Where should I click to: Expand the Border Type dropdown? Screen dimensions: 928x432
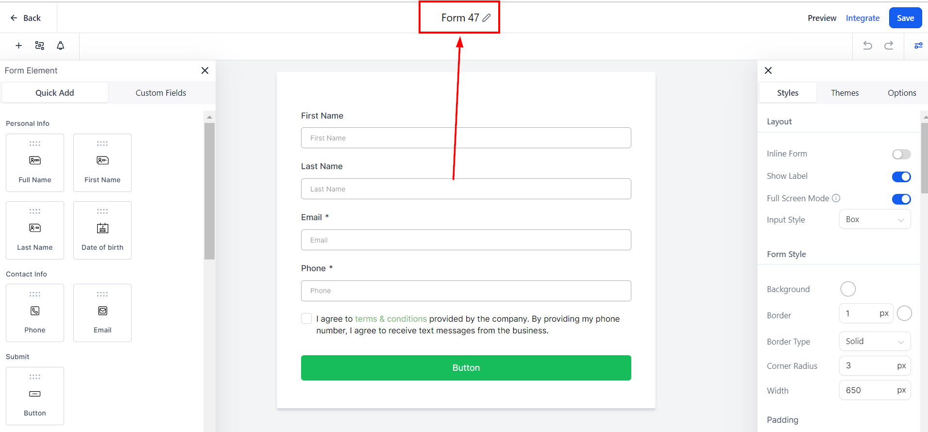pos(875,342)
